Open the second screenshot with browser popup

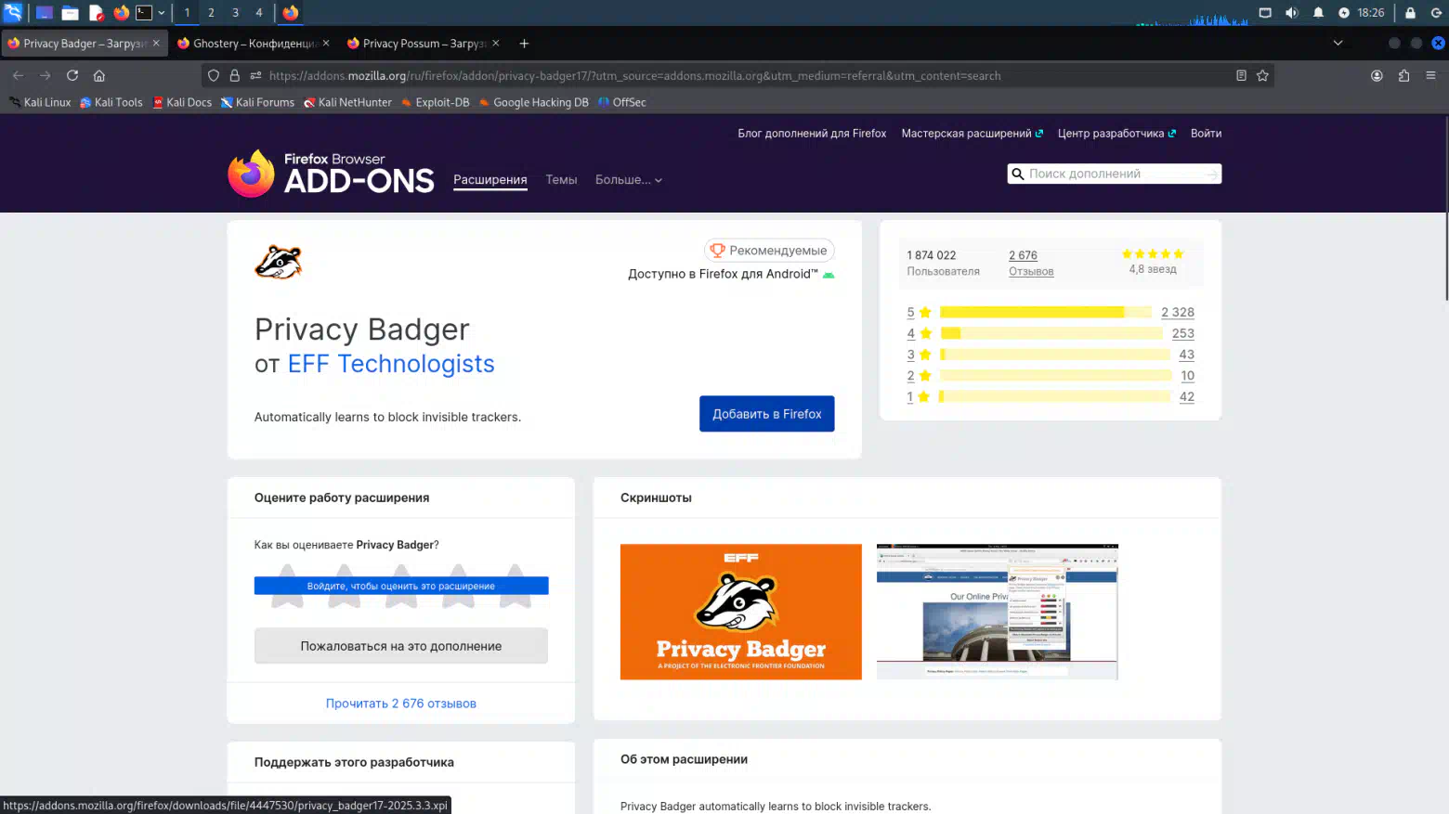998,612
